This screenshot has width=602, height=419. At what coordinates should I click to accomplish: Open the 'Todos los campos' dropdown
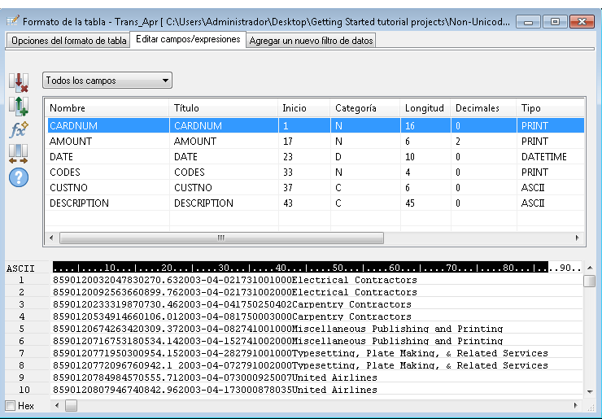107,81
